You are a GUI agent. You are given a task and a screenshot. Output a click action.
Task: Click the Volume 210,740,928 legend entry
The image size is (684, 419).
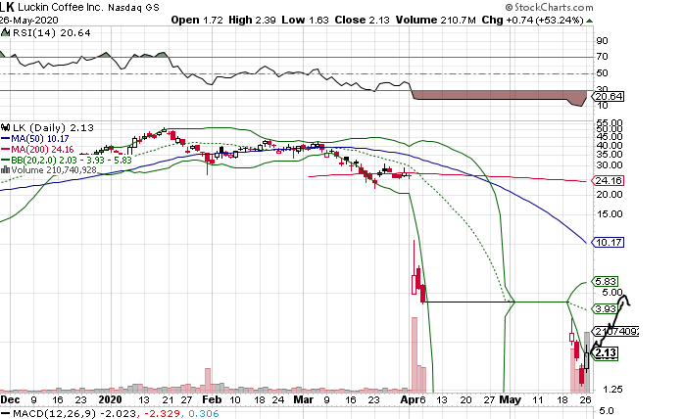point(54,170)
